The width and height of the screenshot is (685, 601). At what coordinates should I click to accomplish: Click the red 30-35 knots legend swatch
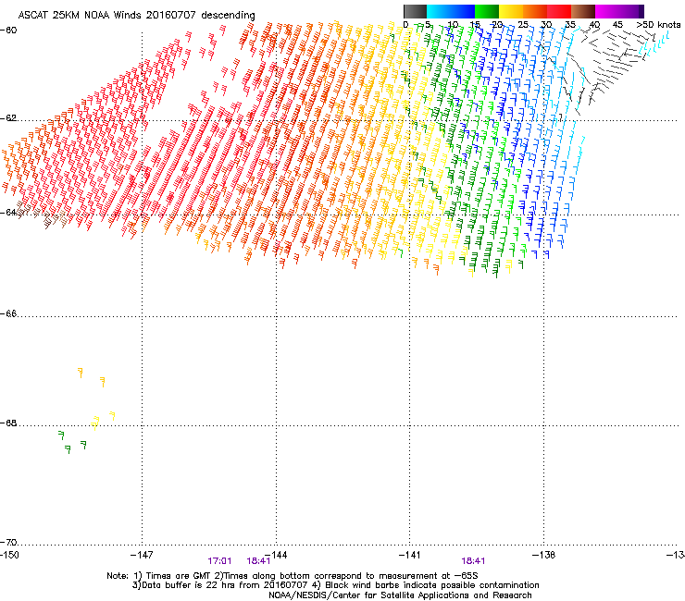pyautogui.click(x=559, y=11)
